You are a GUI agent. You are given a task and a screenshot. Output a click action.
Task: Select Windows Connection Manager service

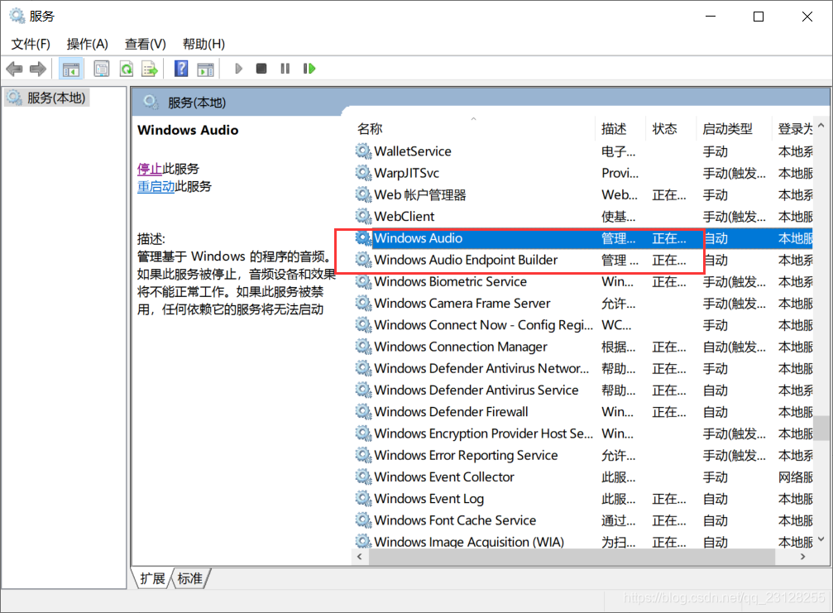click(x=583, y=347)
